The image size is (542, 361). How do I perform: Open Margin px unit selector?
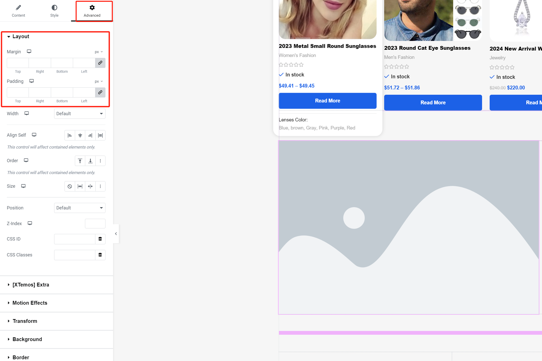coord(99,52)
